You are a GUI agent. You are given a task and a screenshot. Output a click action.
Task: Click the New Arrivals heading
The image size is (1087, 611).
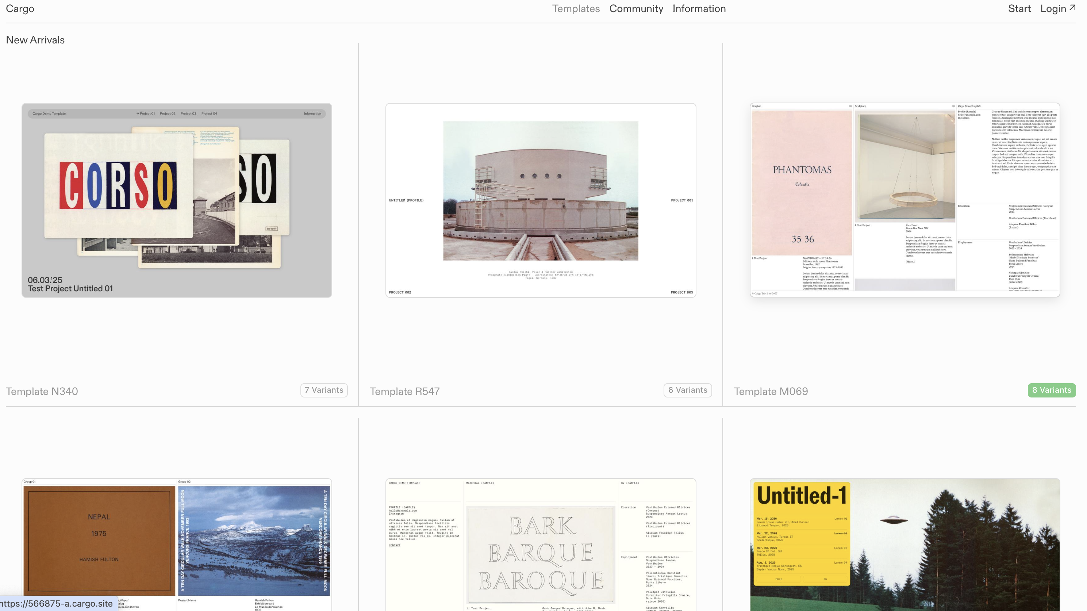pyautogui.click(x=35, y=40)
